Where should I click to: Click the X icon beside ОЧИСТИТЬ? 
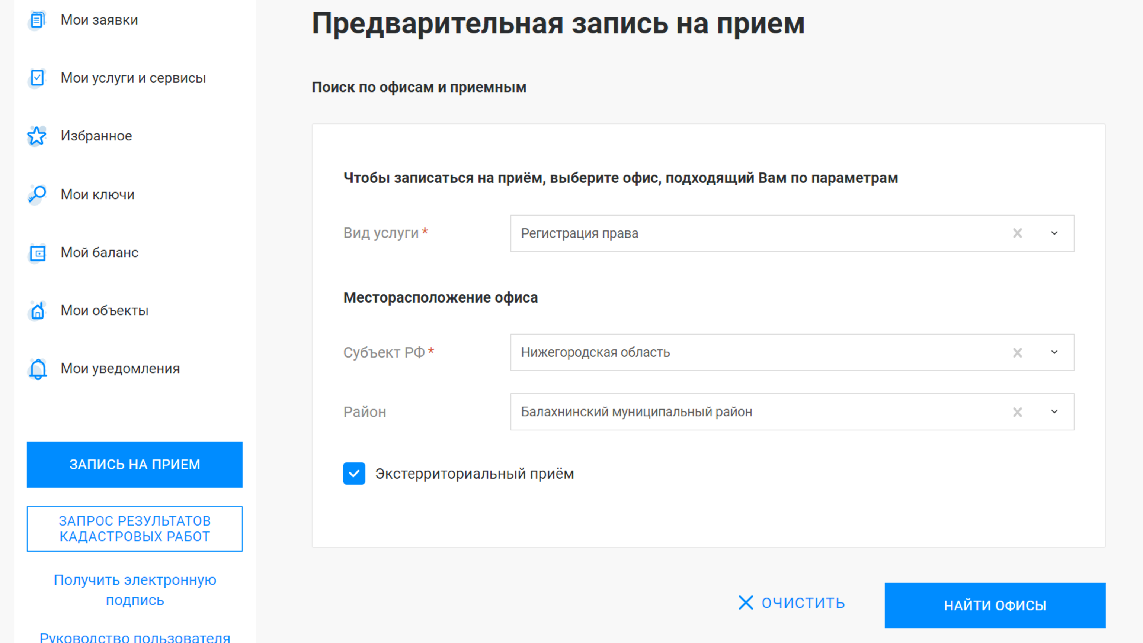coord(746,603)
